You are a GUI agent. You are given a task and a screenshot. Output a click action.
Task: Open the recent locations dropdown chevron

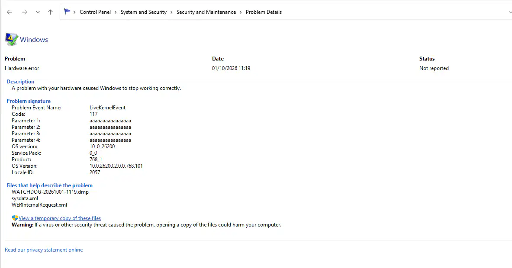[x=38, y=12]
